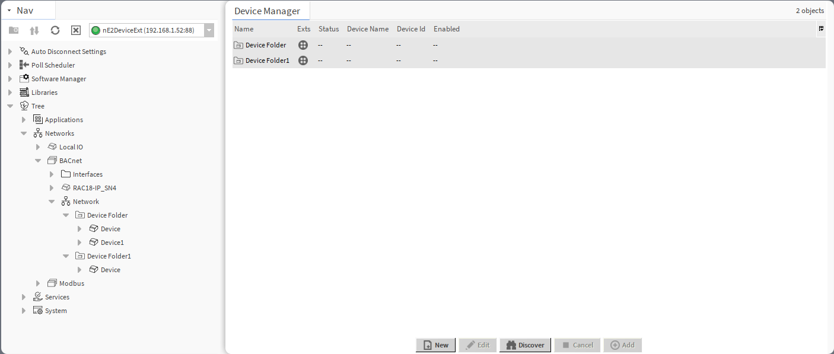834x354 pixels.
Task: Expand the RAC18-IP_SN4 node
Action: click(52, 188)
